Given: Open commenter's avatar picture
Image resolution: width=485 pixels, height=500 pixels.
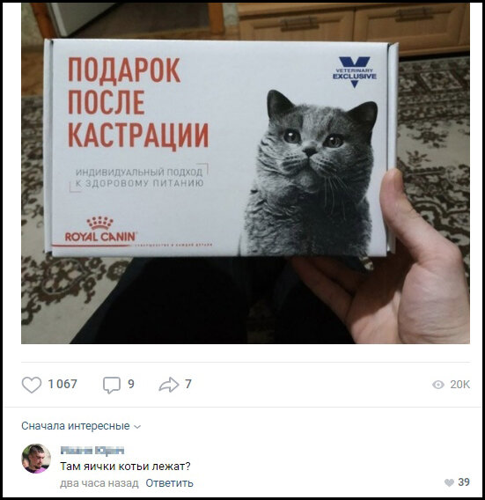Looking at the screenshot, I should coord(36,459).
